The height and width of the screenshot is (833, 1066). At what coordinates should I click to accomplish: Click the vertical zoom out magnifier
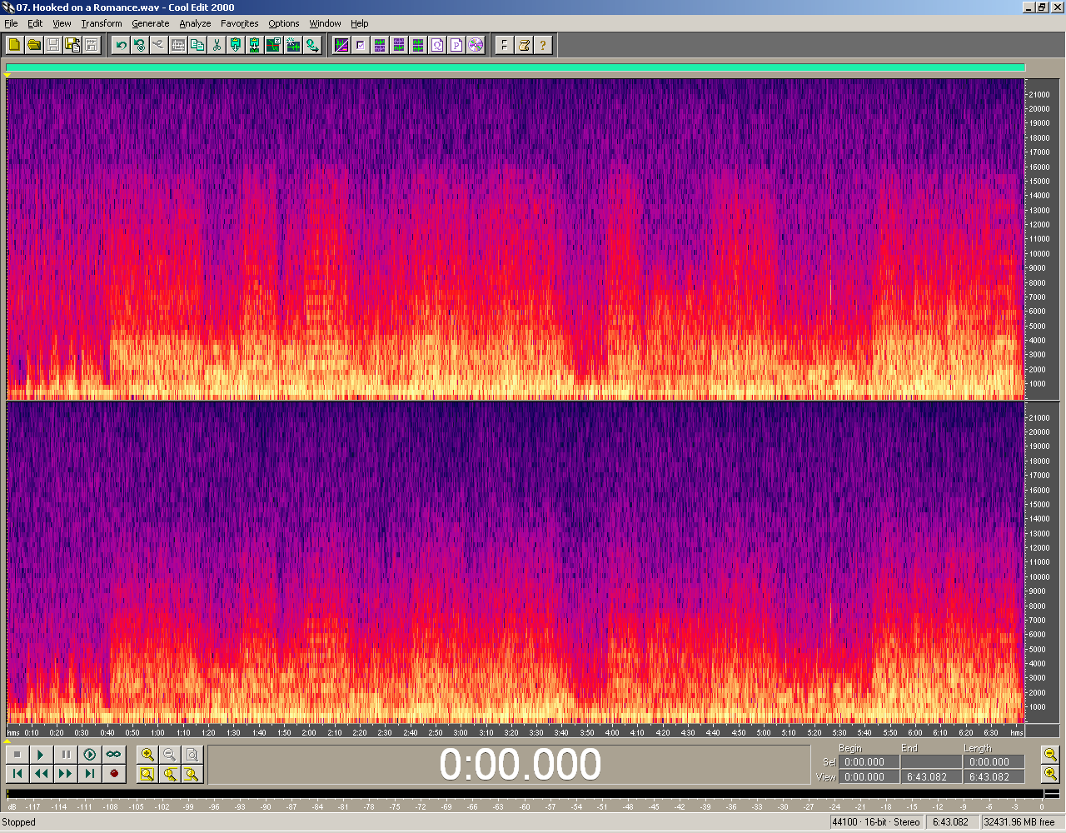(x=1050, y=755)
